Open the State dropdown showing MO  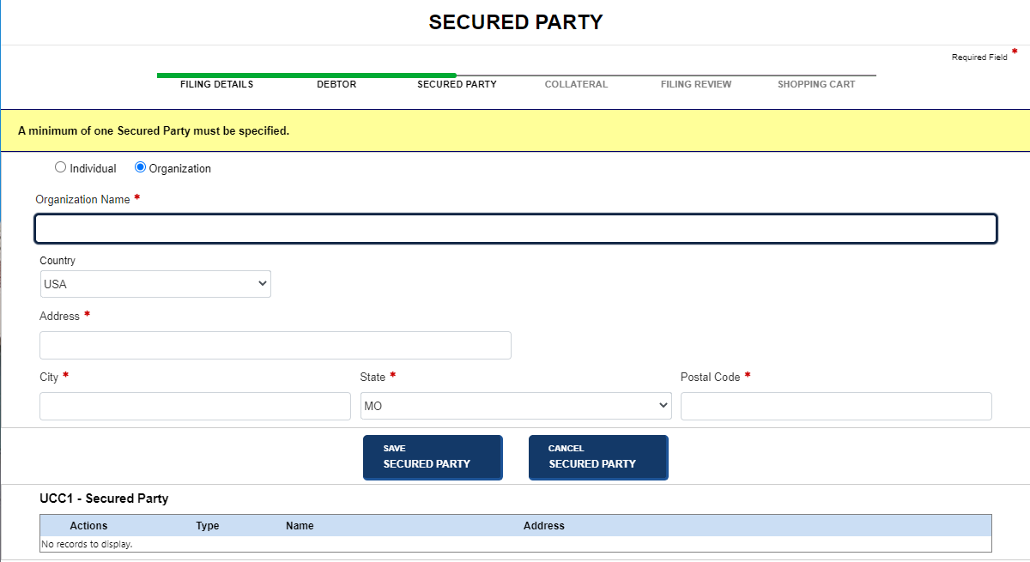[515, 405]
